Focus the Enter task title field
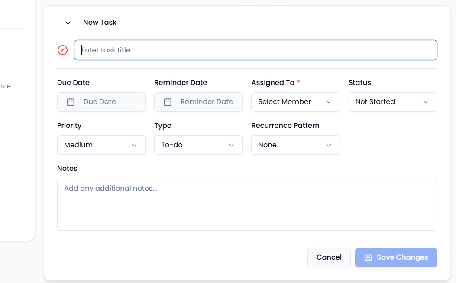This screenshot has height=283, width=456. point(255,50)
